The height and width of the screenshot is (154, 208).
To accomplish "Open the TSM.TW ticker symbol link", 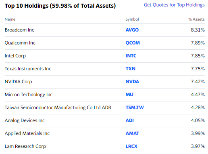I will point(135,108).
